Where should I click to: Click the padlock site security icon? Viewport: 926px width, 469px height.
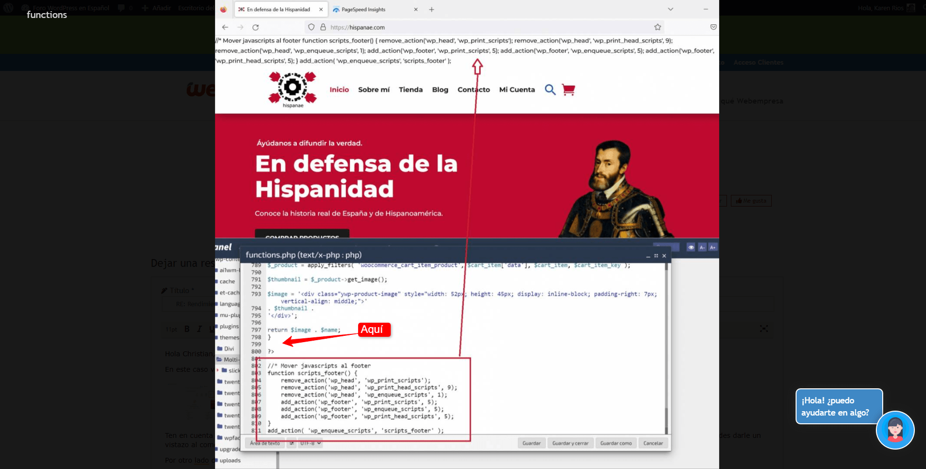point(323,27)
